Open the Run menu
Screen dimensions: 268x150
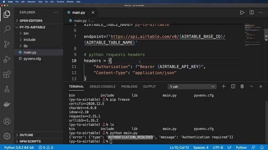click(52, 2)
